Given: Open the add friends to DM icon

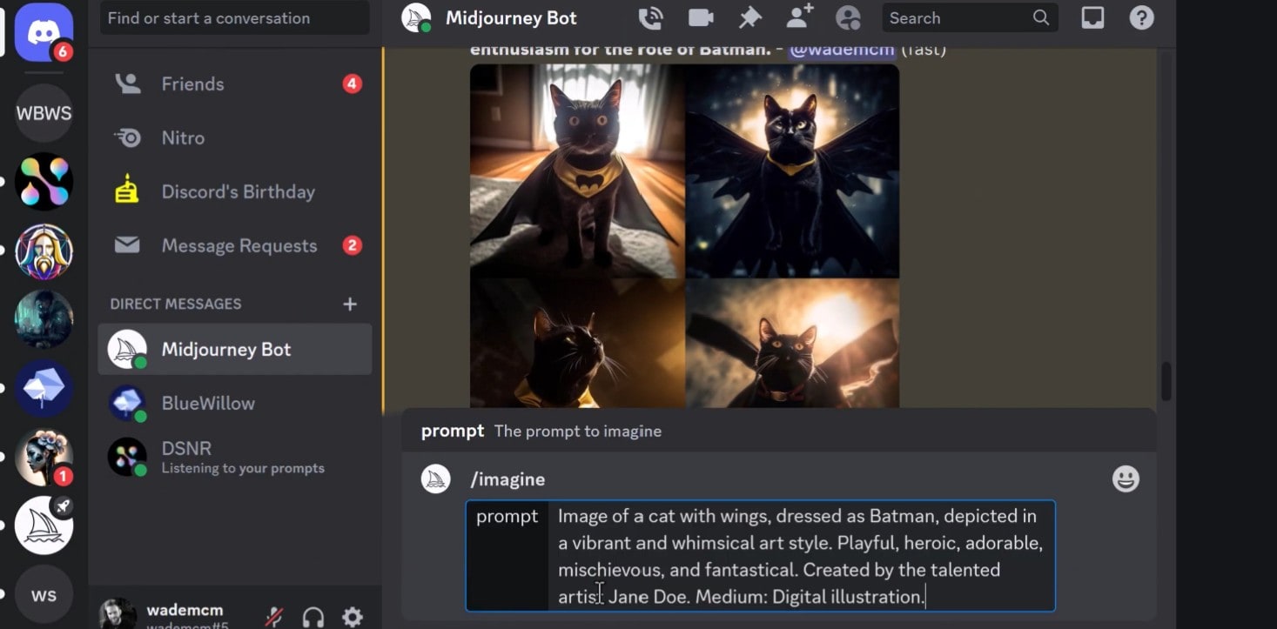Looking at the screenshot, I should pyautogui.click(x=799, y=17).
